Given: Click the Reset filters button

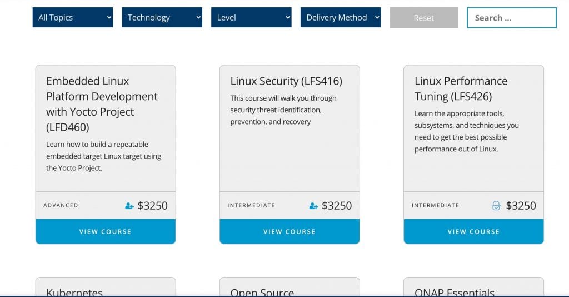Looking at the screenshot, I should 424,18.
